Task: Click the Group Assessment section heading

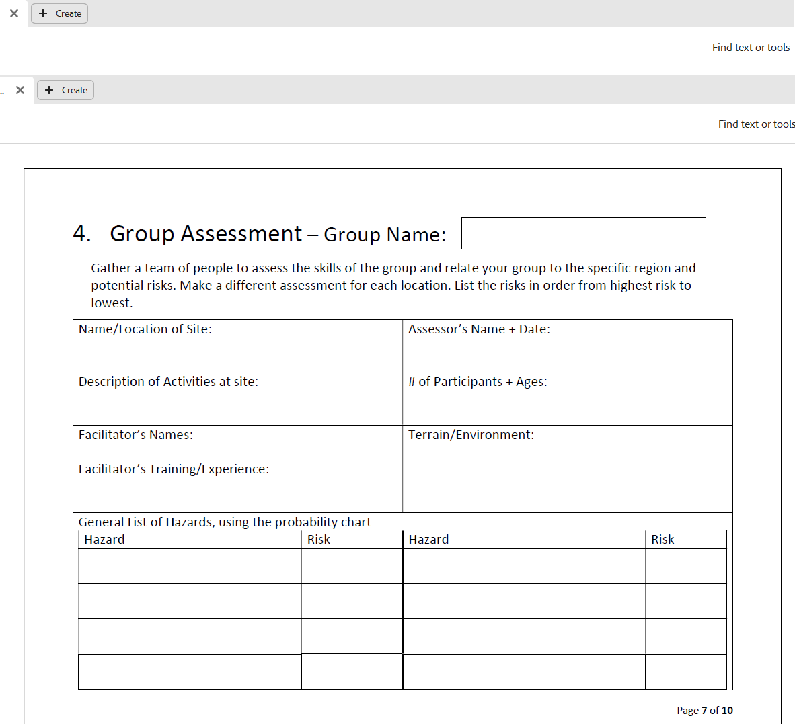Action: 206,233
